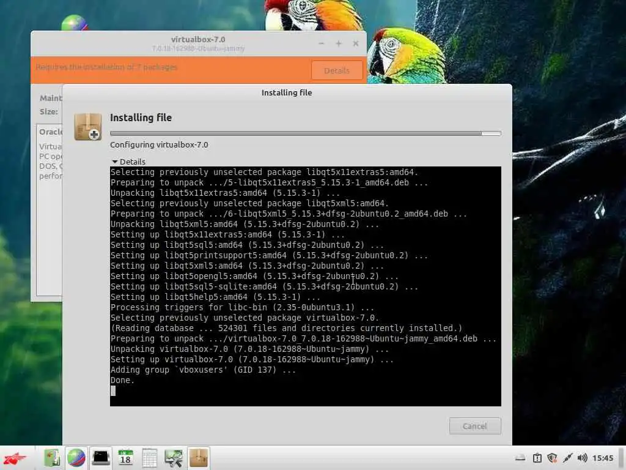Click the 'Installing file' dialog title bar
The width and height of the screenshot is (626, 470).
(x=287, y=93)
